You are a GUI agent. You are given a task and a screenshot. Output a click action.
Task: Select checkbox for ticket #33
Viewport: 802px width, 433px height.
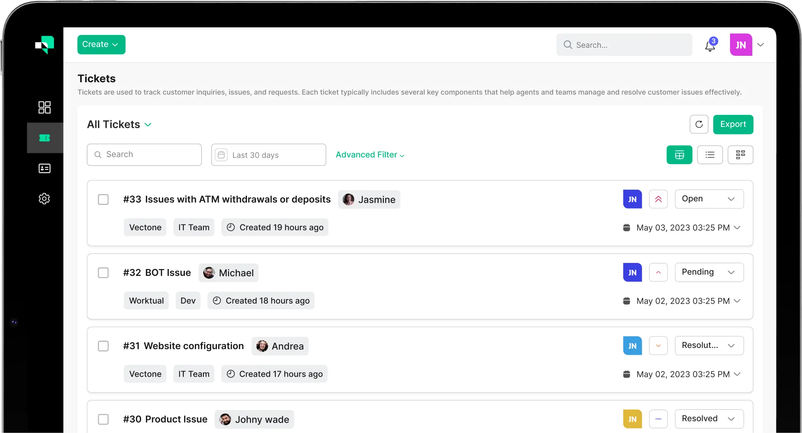tap(103, 199)
